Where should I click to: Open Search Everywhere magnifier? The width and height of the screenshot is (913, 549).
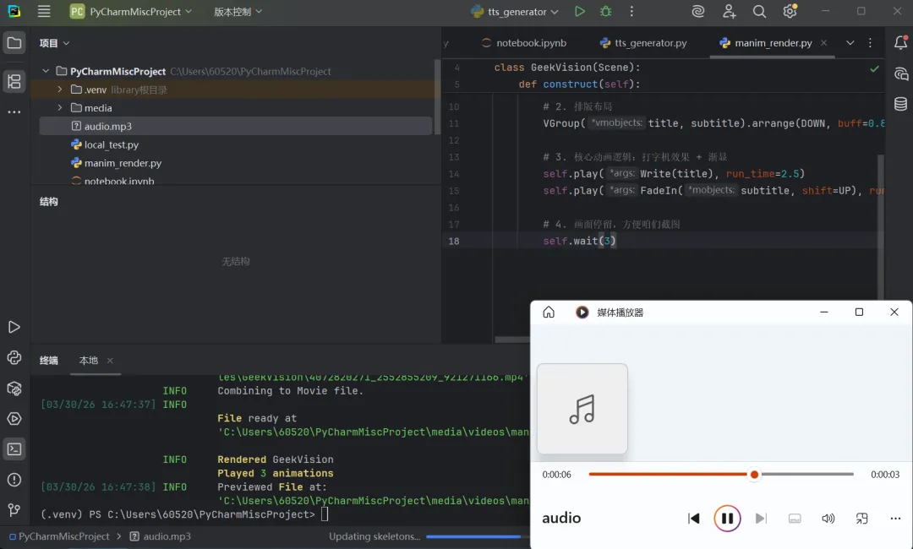point(759,11)
